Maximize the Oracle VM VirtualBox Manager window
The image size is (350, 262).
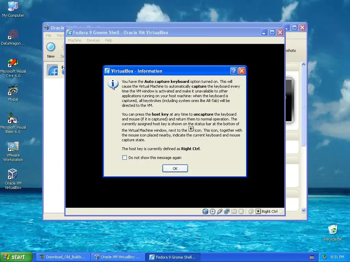click(x=294, y=27)
